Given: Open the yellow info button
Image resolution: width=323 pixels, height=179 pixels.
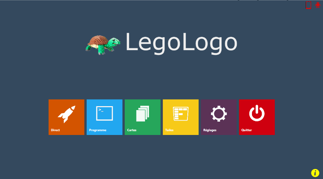Looking at the screenshot, I should pos(315,173).
